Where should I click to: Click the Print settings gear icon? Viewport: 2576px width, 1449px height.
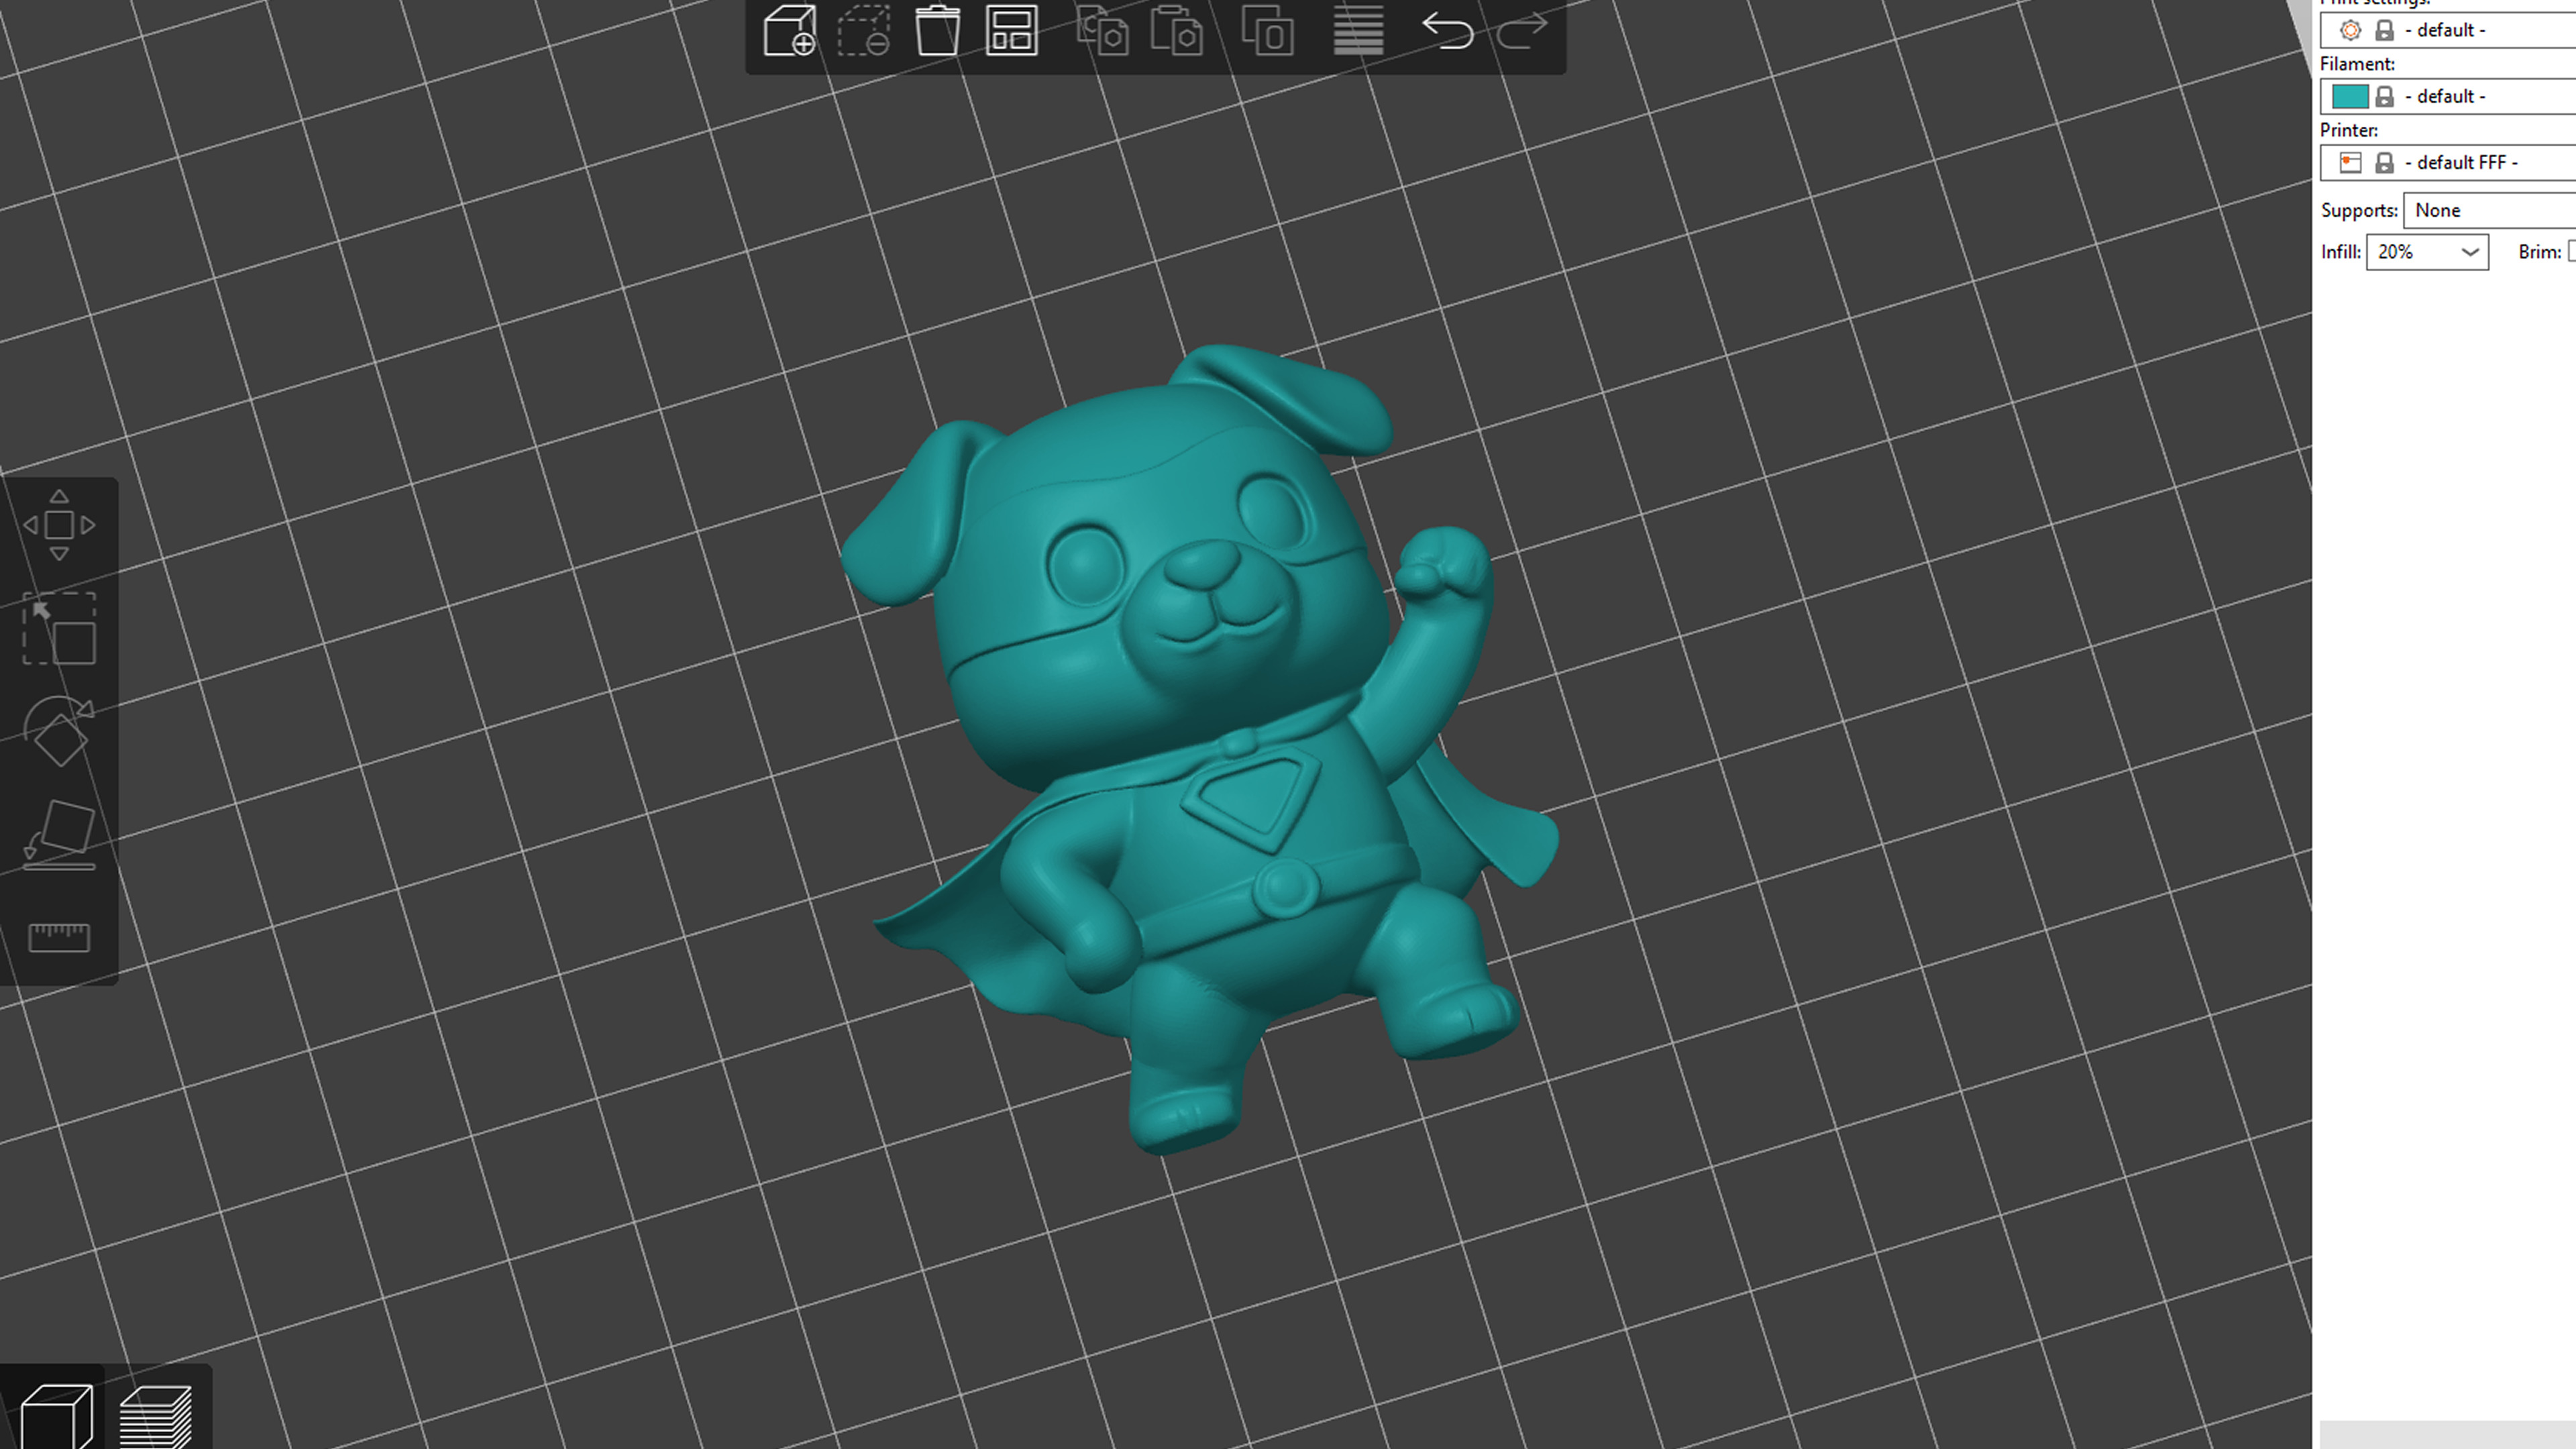pyautogui.click(x=2351, y=30)
